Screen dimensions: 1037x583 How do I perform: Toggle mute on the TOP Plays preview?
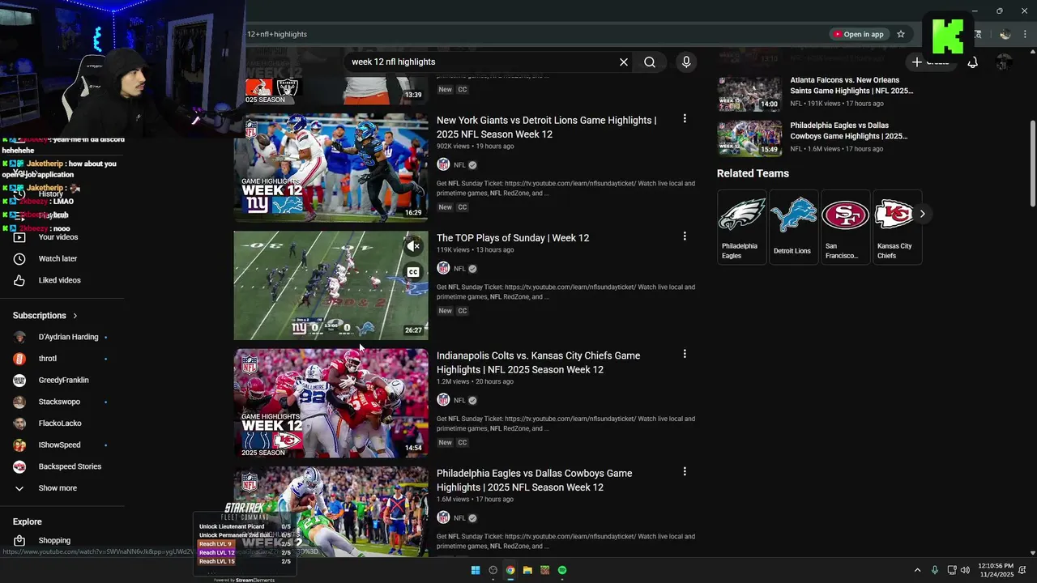[413, 246]
